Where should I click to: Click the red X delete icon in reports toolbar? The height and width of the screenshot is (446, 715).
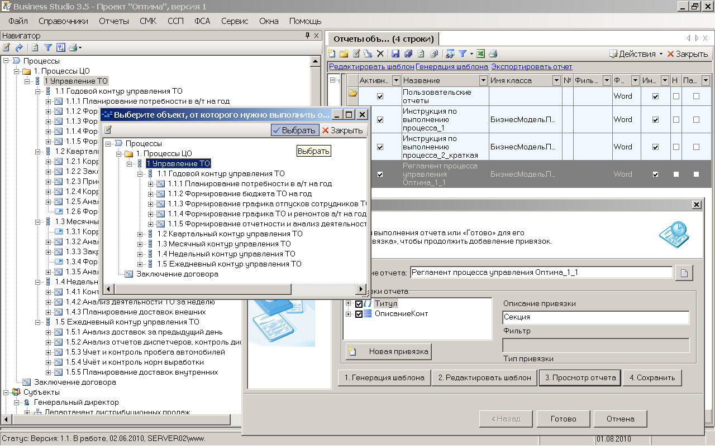(x=380, y=54)
